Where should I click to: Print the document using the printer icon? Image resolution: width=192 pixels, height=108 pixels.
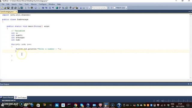point(15,8)
